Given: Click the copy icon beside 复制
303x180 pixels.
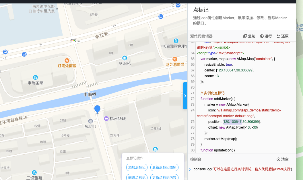Looking at the screenshot, I should pos(245,36).
